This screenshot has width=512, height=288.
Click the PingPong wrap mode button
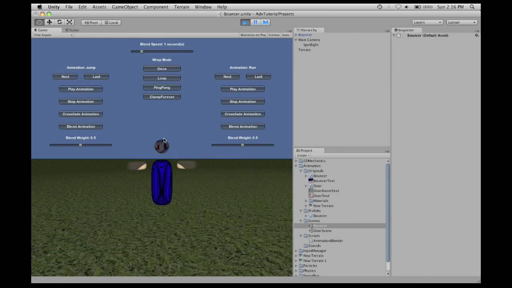162,87
